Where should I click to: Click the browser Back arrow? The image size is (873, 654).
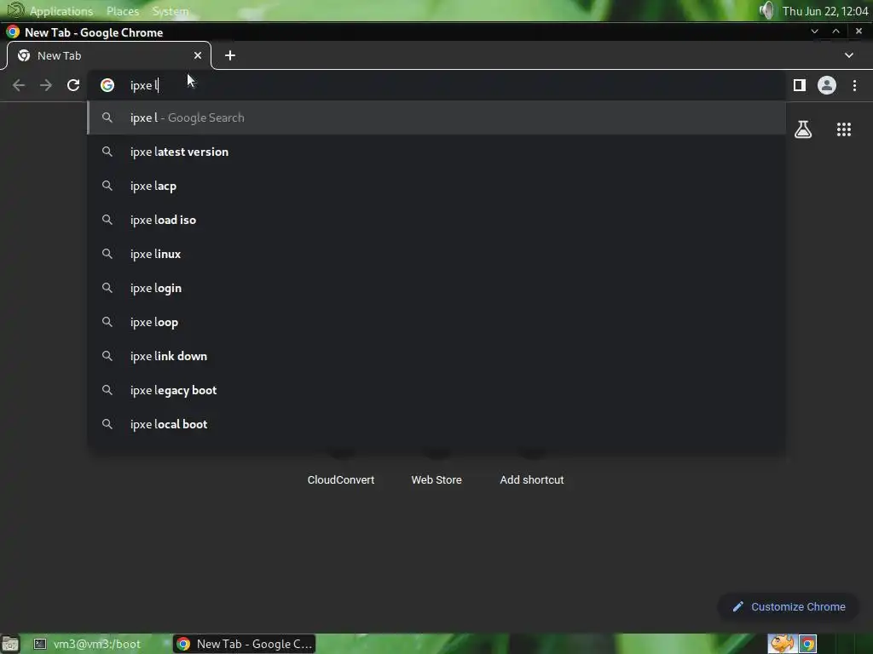coord(19,85)
